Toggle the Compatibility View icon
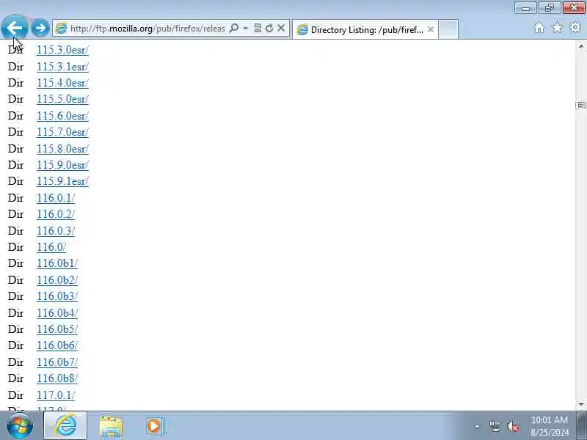The height and width of the screenshot is (440, 587). click(258, 29)
